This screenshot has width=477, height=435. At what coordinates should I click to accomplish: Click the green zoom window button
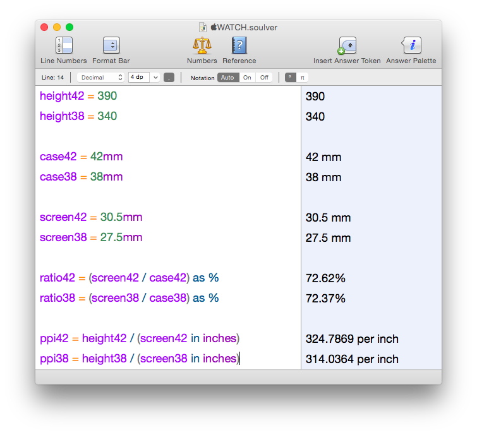[x=69, y=27]
